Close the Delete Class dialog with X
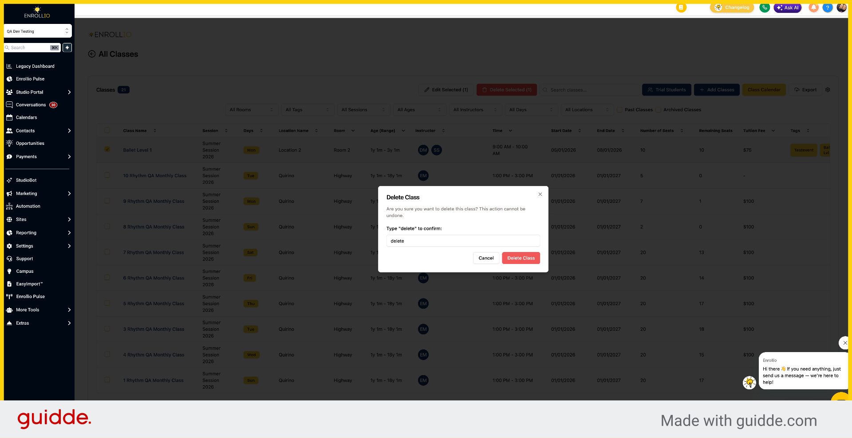The width and height of the screenshot is (852, 438). [x=540, y=194]
